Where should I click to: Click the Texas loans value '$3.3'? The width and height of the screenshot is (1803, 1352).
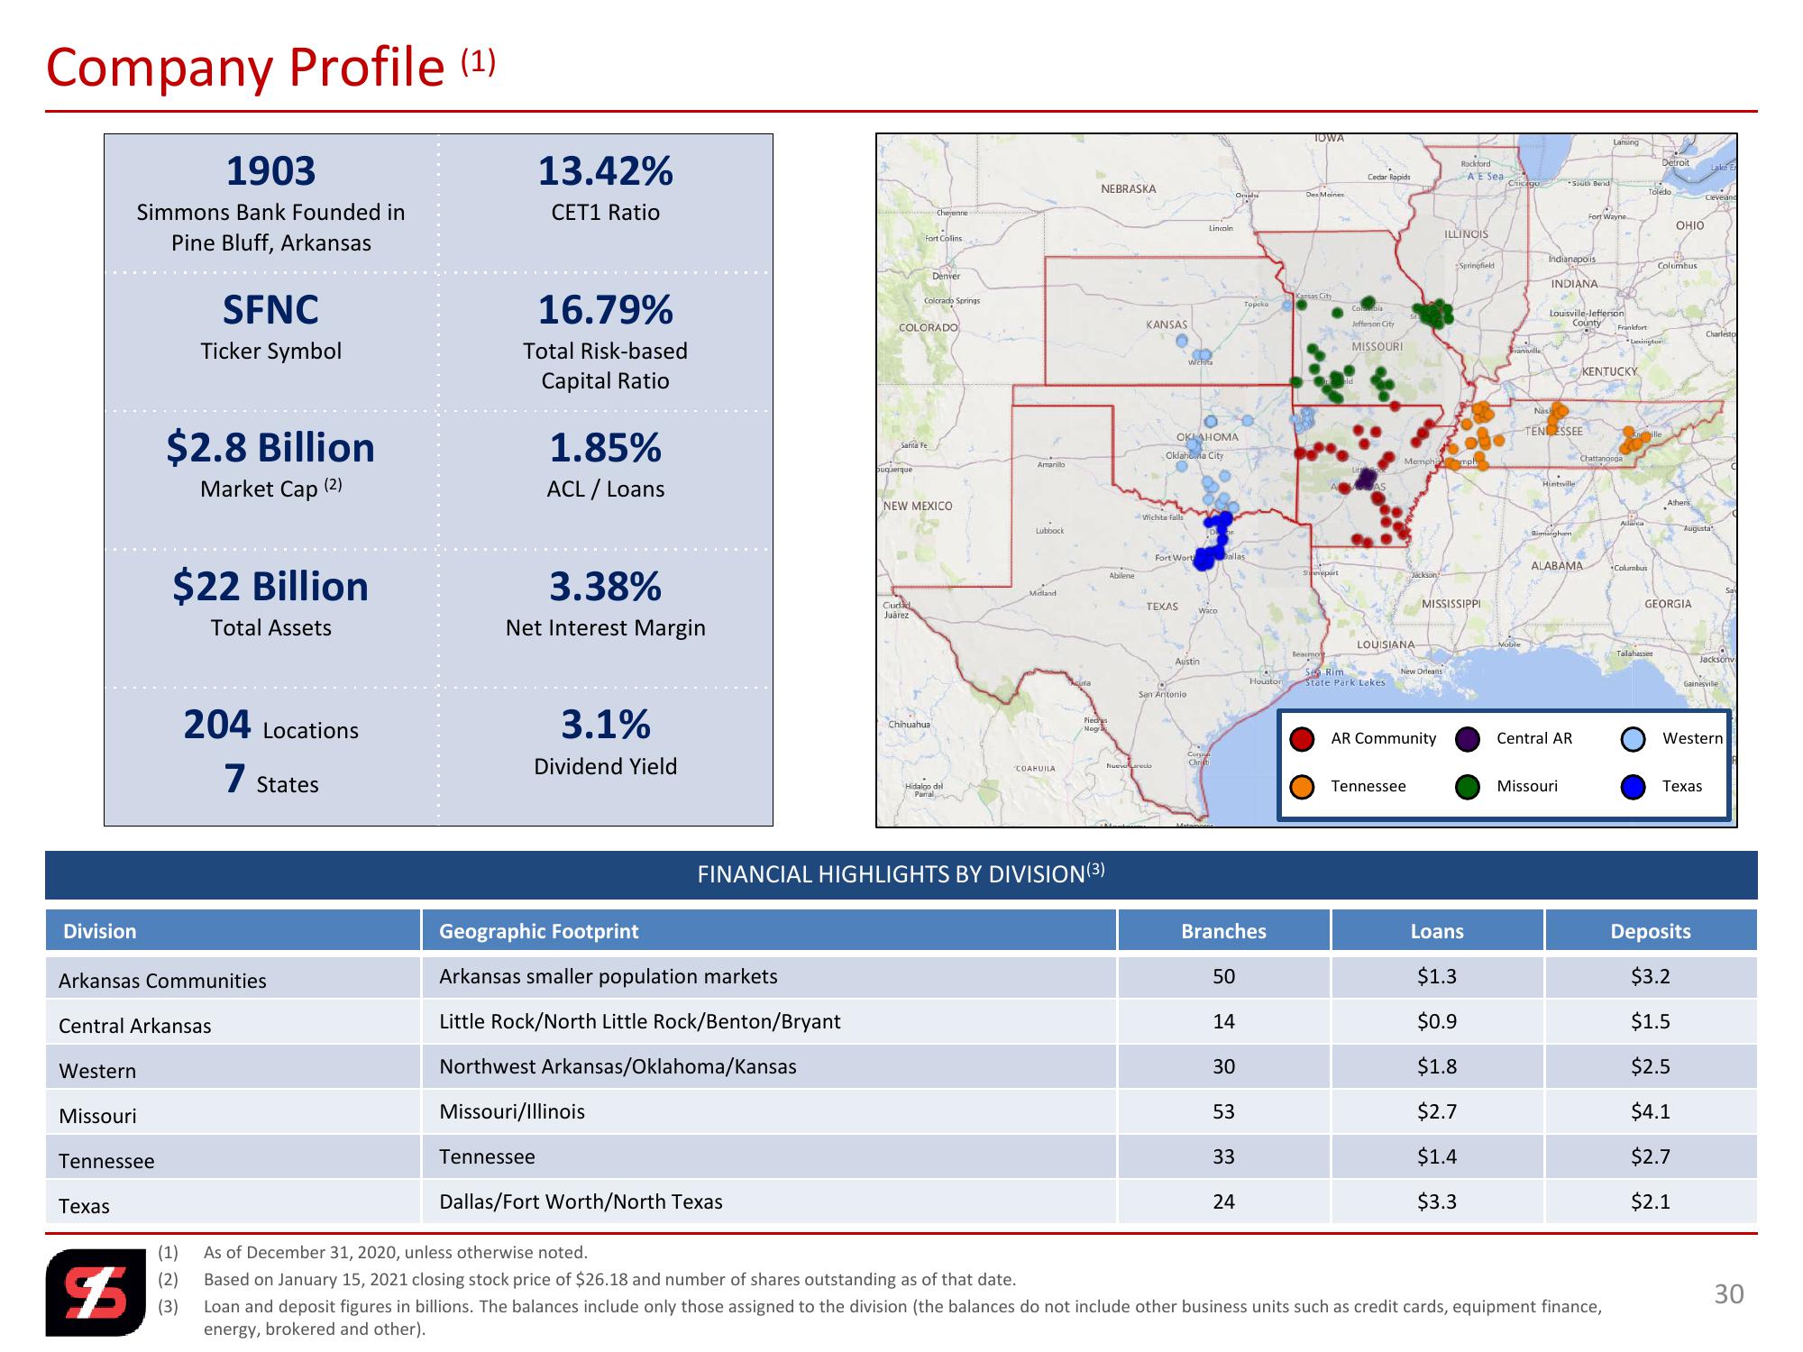(x=1437, y=1202)
